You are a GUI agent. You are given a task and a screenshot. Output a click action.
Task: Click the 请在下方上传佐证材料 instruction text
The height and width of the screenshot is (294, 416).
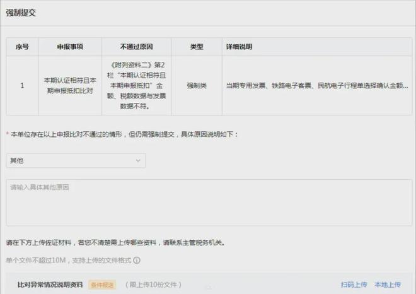coord(116,242)
